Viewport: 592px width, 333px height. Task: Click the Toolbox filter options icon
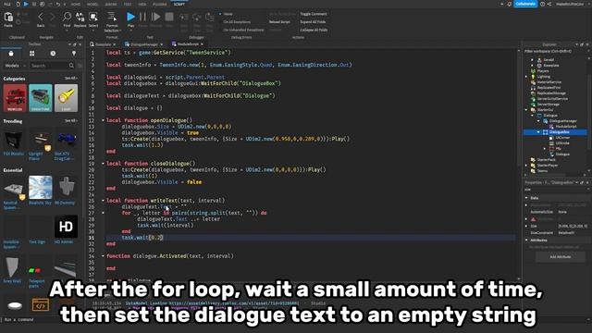click(x=80, y=66)
